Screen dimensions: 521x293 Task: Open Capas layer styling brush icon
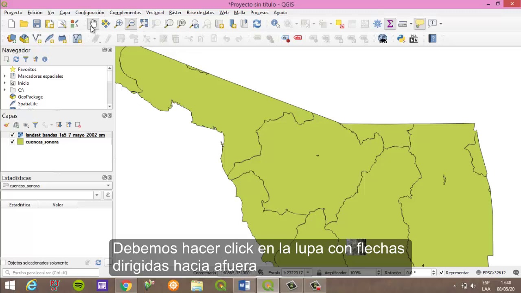coord(7,125)
